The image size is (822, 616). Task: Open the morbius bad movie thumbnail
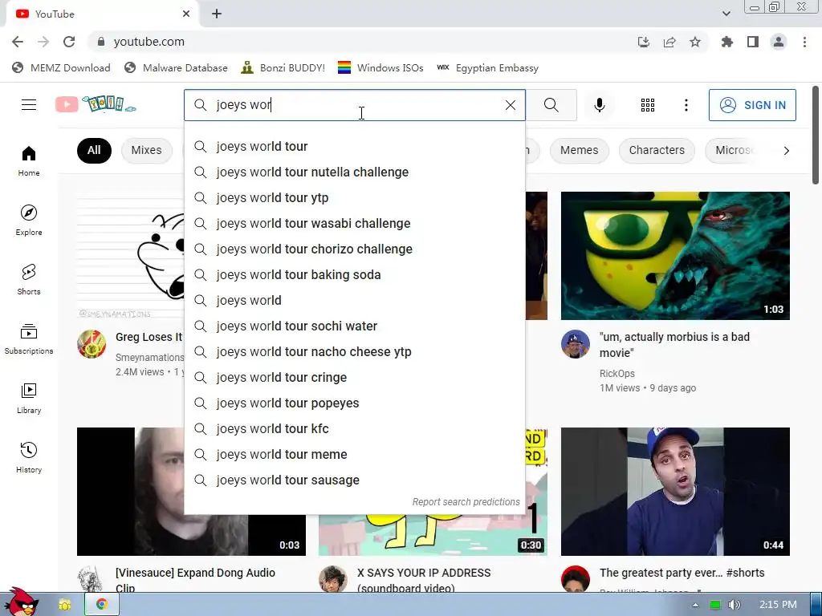(675, 256)
